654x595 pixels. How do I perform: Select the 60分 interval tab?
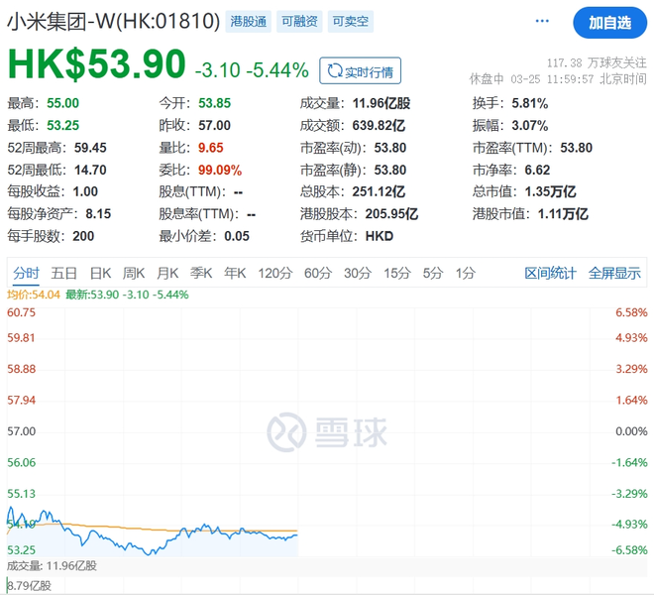pos(318,273)
